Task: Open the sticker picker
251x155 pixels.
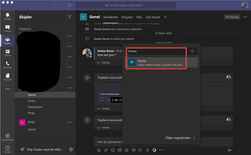Action: [127, 150]
